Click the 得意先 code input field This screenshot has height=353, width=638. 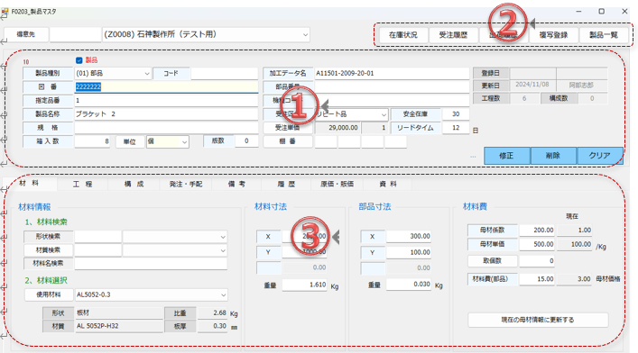[75, 34]
